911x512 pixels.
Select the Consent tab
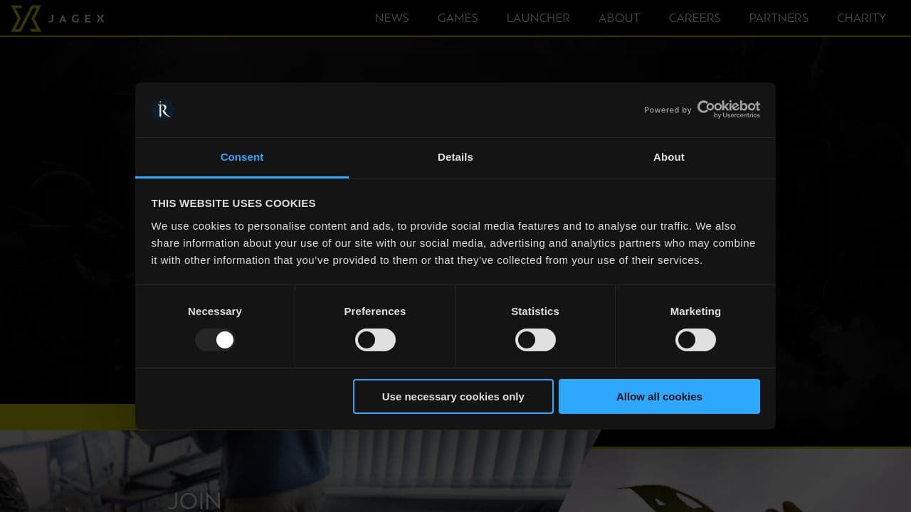[x=242, y=157]
